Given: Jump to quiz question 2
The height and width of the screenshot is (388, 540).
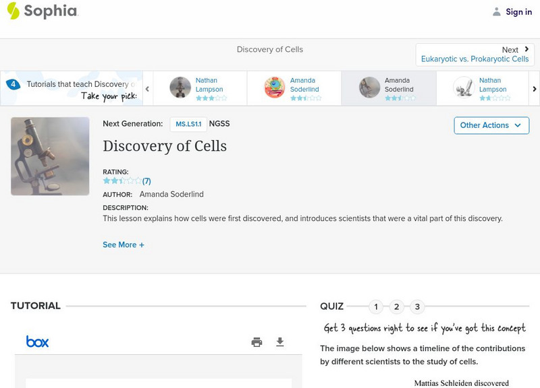Looking at the screenshot, I should coord(397,307).
